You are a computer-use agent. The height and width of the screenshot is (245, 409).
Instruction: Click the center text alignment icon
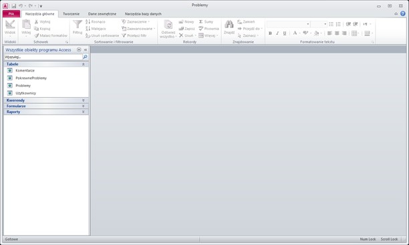pos(337,33)
